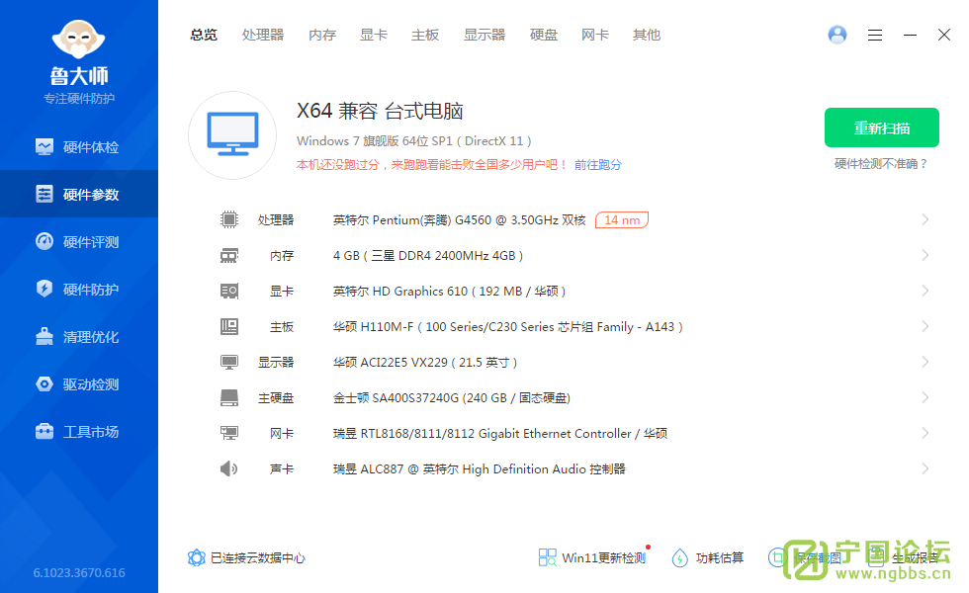Click the hard disk icon
969x593 pixels.
coord(229,397)
